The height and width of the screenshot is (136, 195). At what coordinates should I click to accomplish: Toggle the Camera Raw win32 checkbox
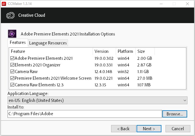click(12, 72)
